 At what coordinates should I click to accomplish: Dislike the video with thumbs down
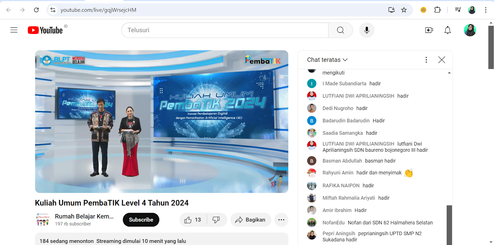tap(216, 220)
